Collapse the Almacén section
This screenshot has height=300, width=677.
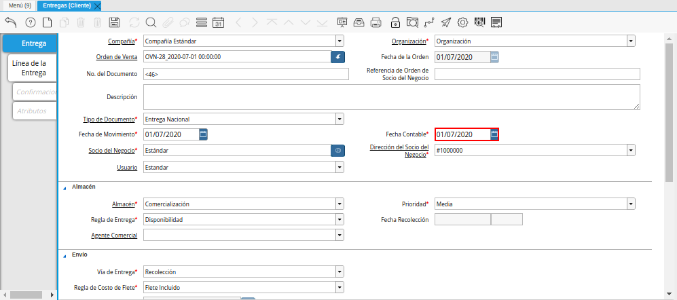pos(65,186)
